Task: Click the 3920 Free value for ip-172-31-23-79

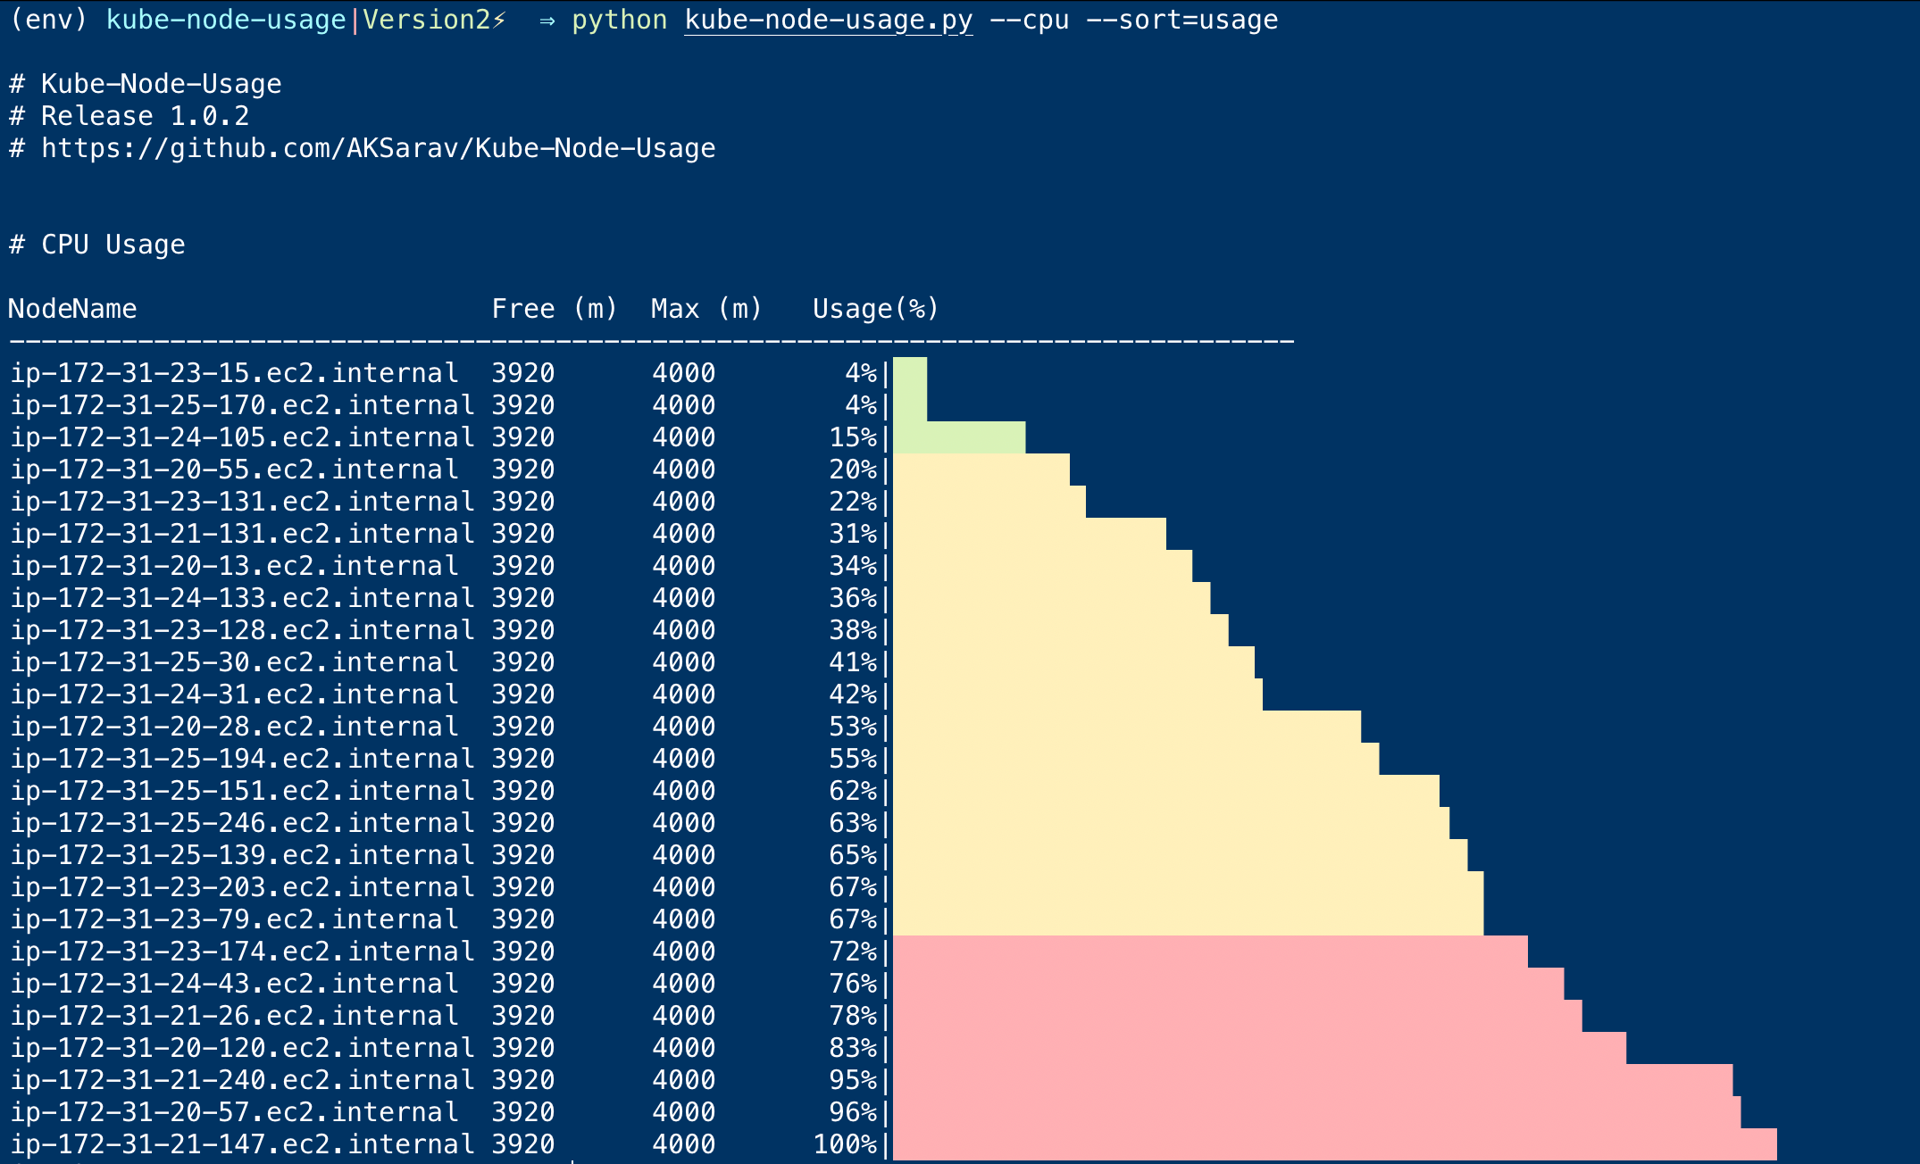Action: pyautogui.click(x=522, y=919)
